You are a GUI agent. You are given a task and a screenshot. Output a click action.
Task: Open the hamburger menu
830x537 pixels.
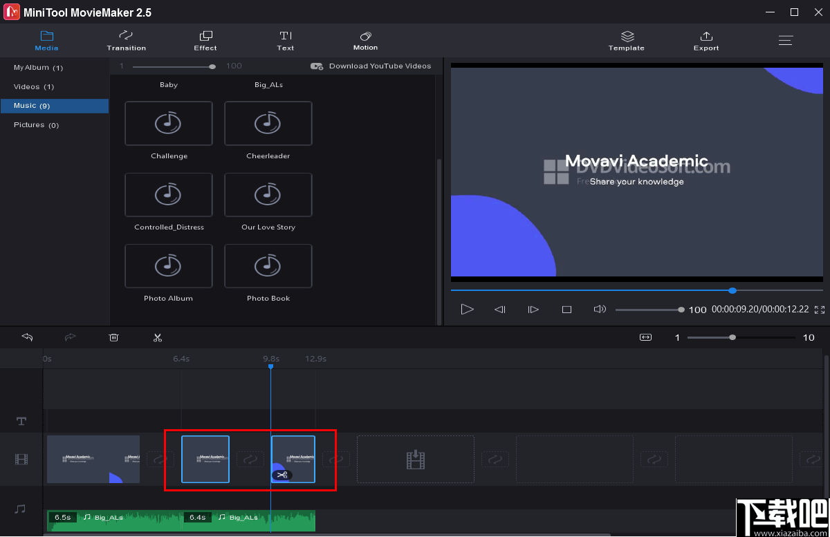(786, 40)
